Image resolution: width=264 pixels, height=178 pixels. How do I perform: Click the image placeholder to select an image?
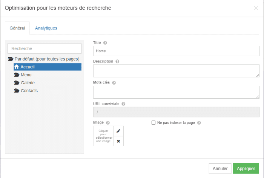[103, 136]
